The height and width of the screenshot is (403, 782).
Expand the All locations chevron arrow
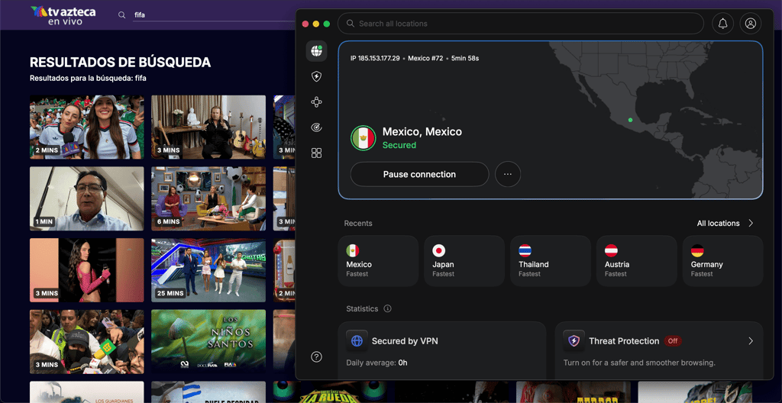click(751, 224)
